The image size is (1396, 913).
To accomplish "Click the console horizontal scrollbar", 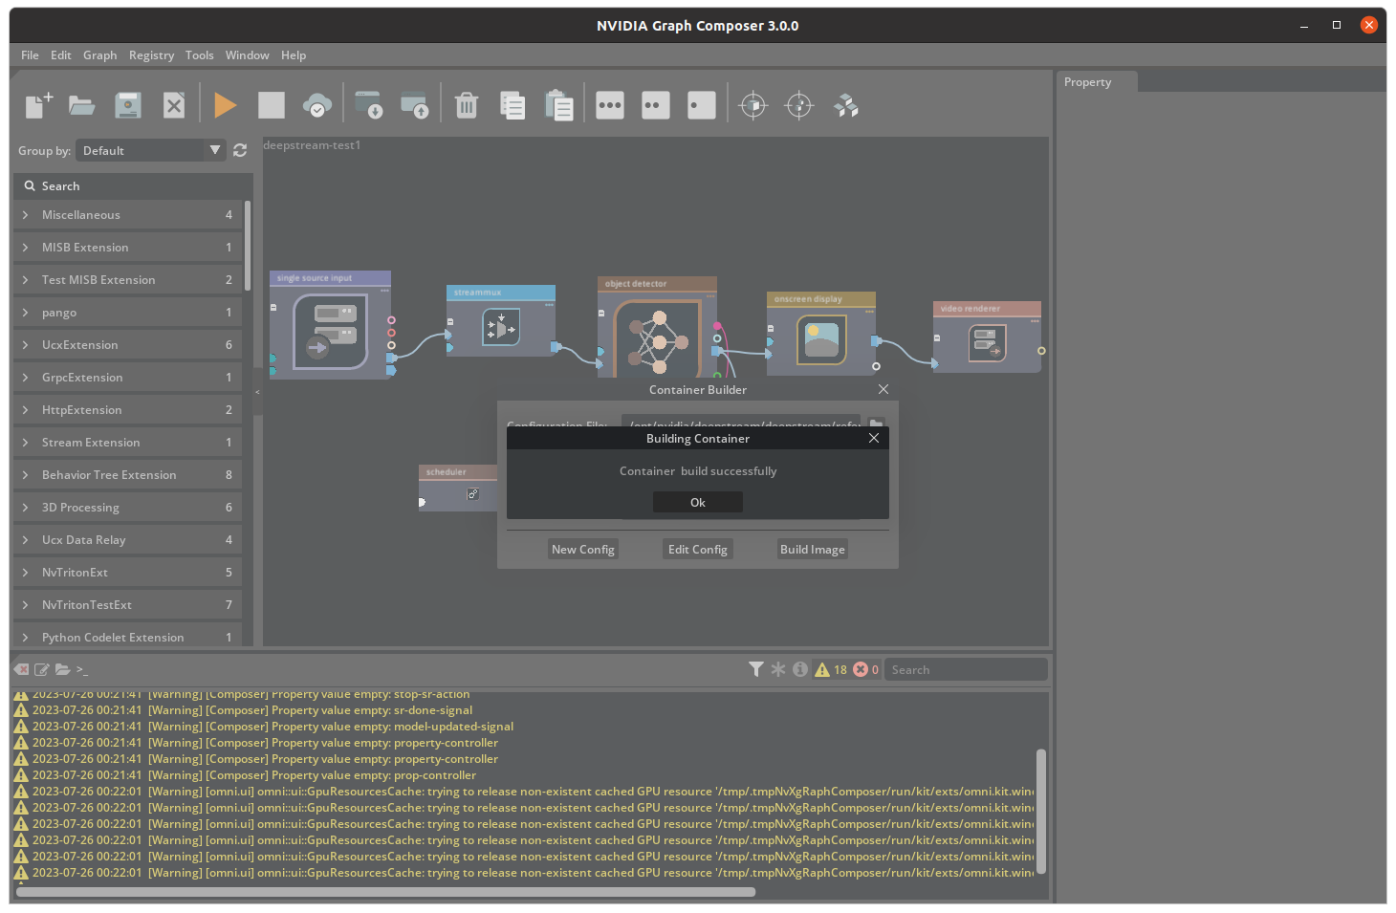I will pos(385,892).
